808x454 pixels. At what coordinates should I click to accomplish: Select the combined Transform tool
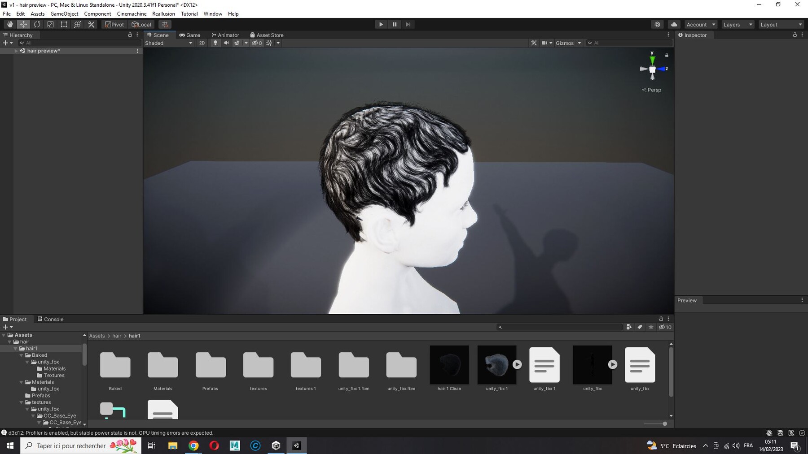77,25
